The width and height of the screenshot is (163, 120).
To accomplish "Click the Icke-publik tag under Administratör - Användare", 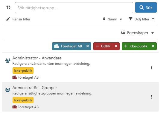I will [x=23, y=70].
